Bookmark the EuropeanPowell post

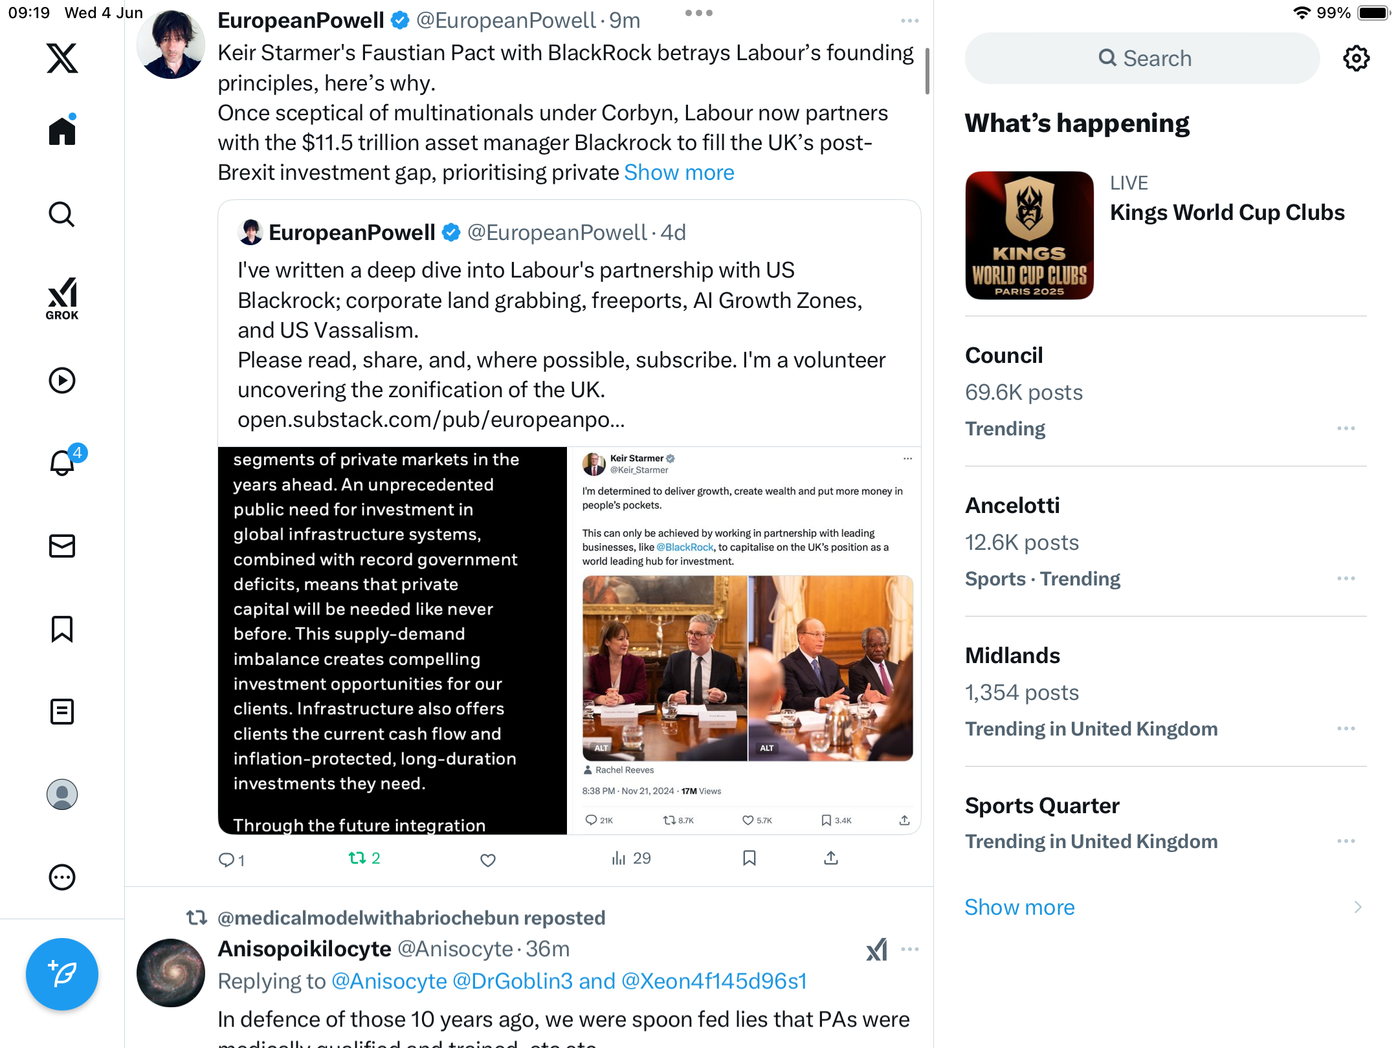pos(749,858)
